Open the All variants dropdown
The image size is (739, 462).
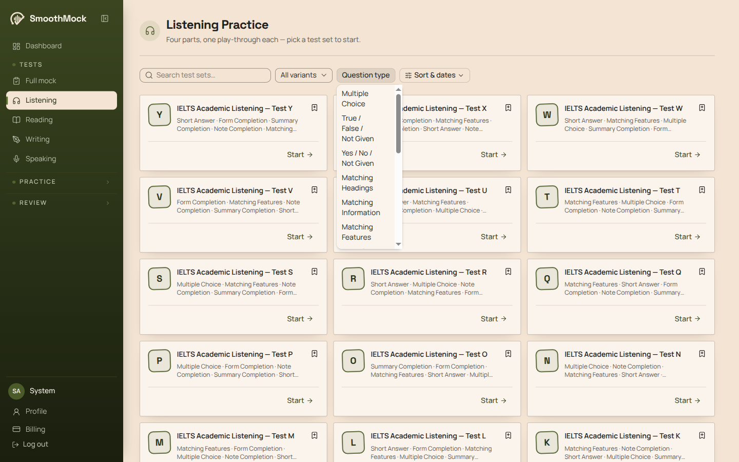[x=304, y=75]
